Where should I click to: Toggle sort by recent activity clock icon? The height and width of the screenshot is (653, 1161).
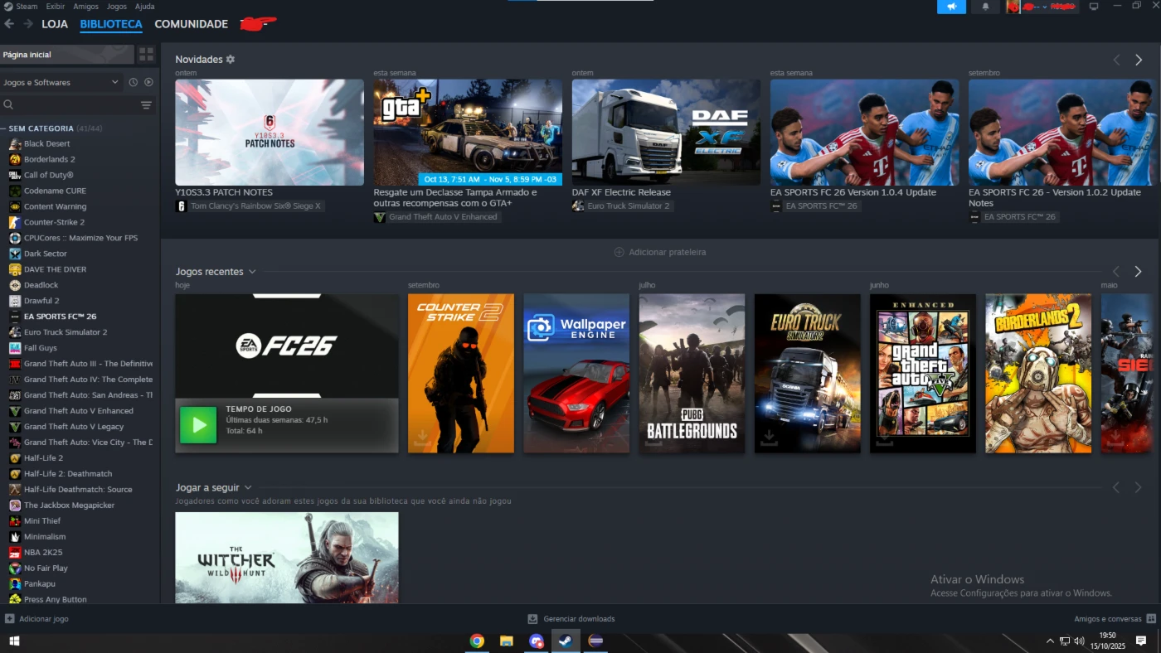pyautogui.click(x=133, y=82)
